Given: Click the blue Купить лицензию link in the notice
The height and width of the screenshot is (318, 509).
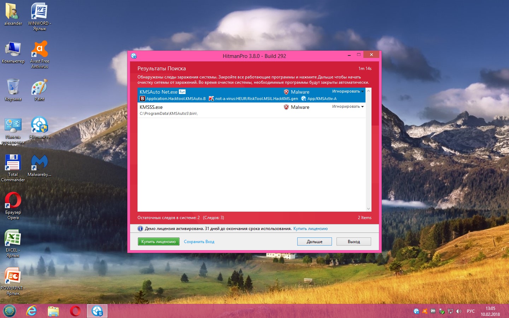Looking at the screenshot, I should (310, 229).
